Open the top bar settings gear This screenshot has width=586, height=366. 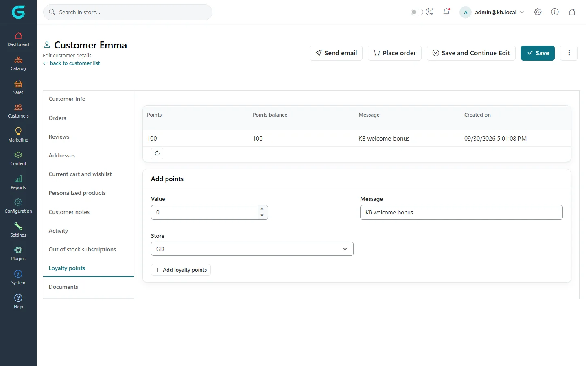point(538,12)
